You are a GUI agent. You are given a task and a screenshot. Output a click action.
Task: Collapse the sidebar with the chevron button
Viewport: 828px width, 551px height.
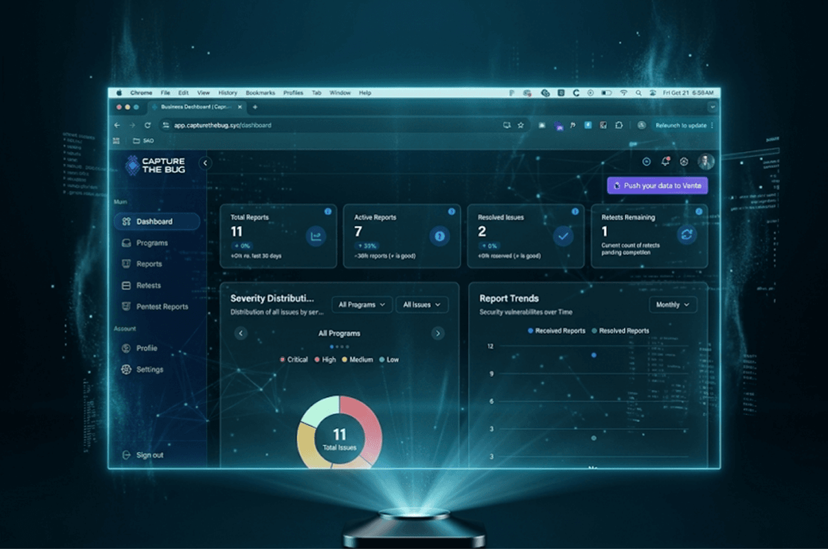tap(205, 163)
